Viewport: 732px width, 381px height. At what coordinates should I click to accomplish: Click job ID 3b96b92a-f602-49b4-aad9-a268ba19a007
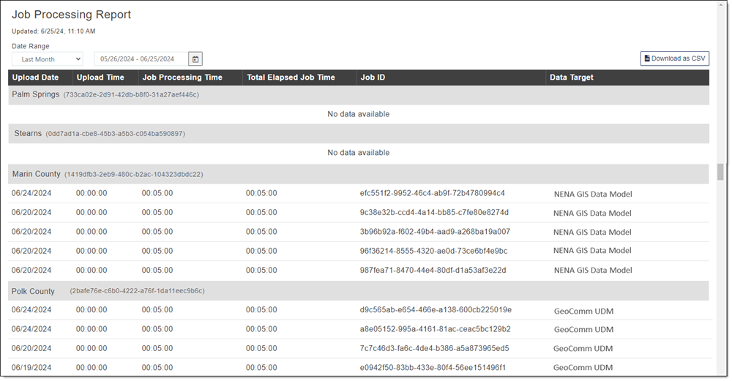point(435,231)
